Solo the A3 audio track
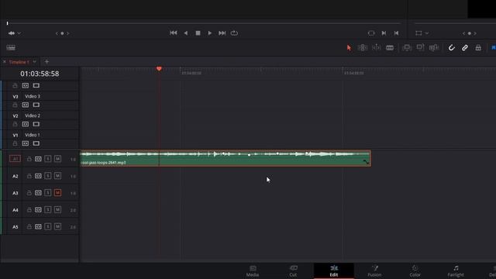Screen dimensions: 496x279 48,193
